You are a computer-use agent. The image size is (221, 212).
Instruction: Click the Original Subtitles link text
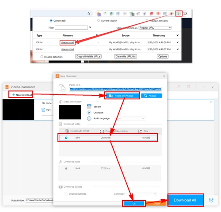(x=77, y=194)
